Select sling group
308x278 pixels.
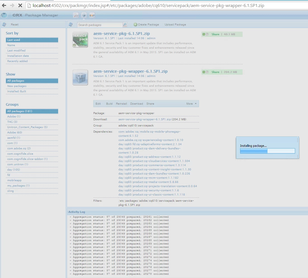32,191
